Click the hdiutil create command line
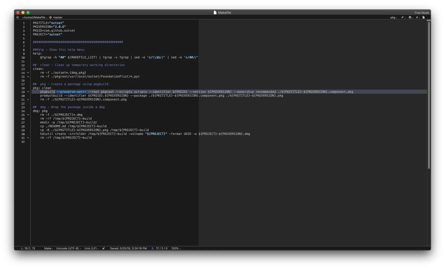The width and height of the screenshot is (445, 269). coord(145,134)
